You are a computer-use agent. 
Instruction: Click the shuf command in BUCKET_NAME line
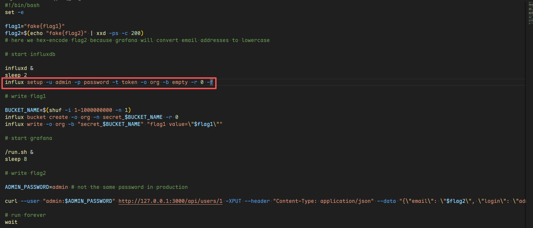55,110
